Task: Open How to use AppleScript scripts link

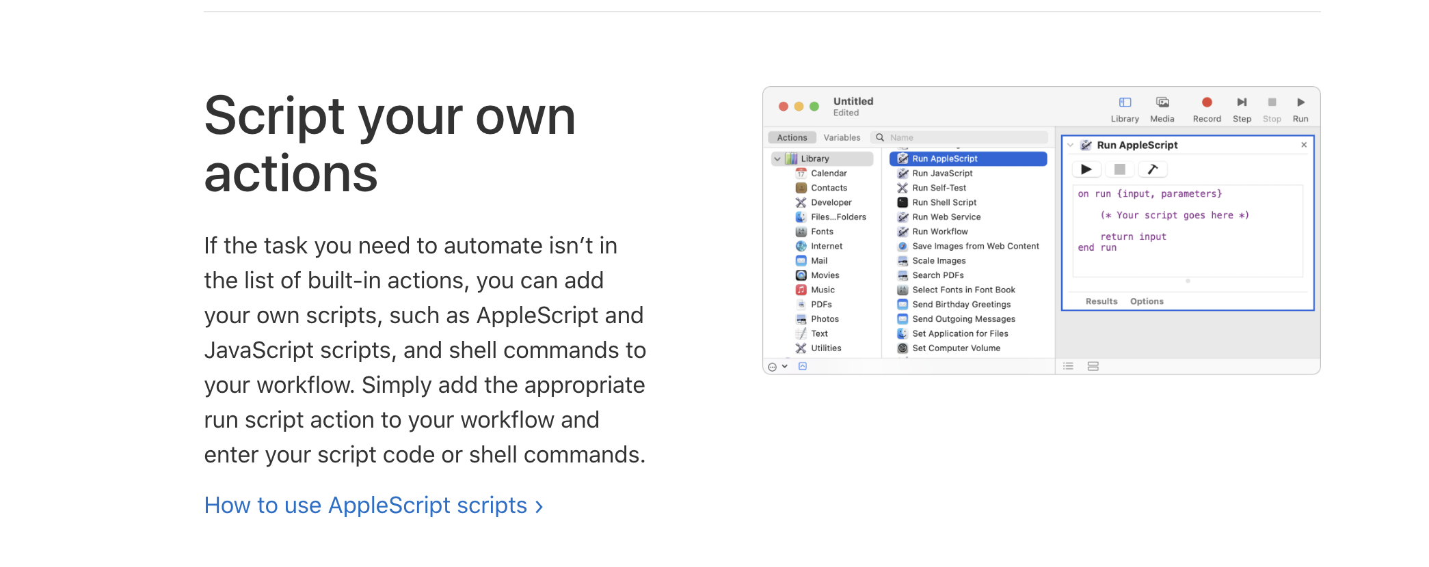Action: (x=373, y=506)
